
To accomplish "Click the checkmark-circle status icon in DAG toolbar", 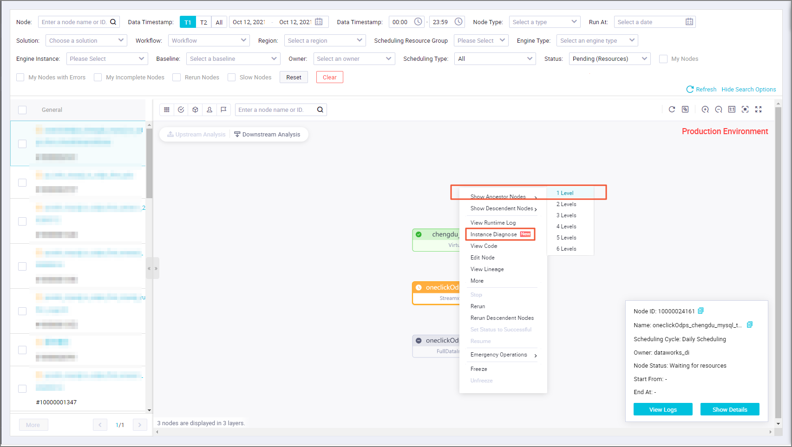I will (181, 110).
